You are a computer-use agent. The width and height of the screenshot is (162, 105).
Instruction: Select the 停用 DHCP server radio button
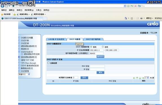[103, 47]
